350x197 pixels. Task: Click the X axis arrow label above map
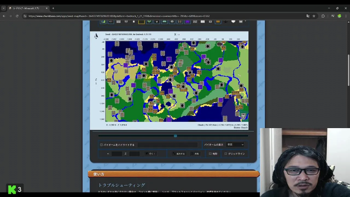coord(177,34)
